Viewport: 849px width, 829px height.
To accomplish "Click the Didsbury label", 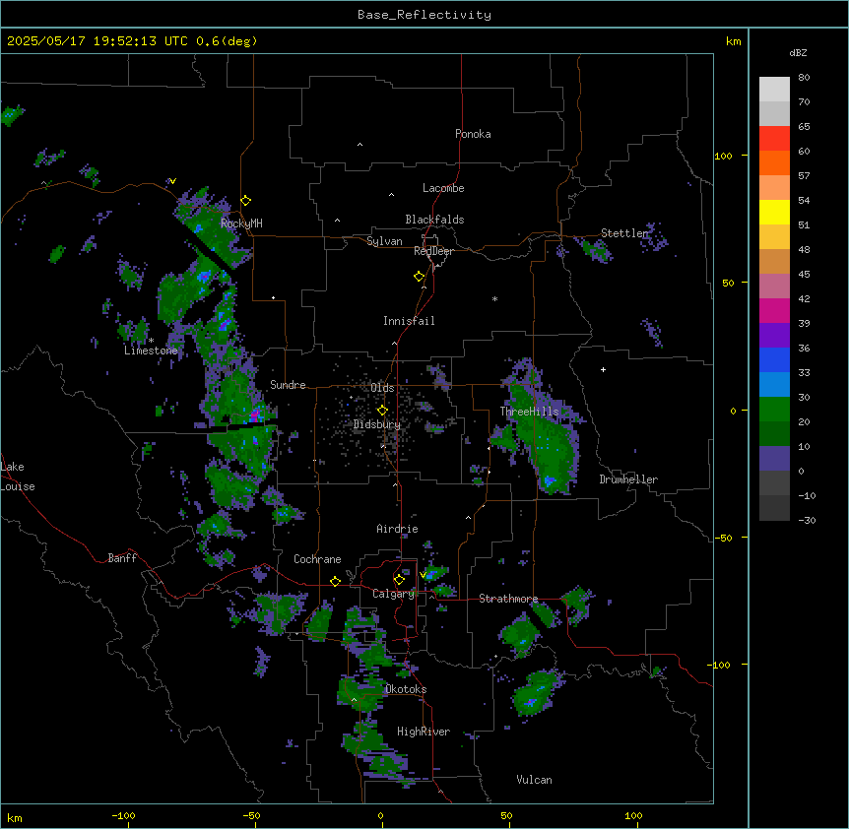I will tap(377, 424).
